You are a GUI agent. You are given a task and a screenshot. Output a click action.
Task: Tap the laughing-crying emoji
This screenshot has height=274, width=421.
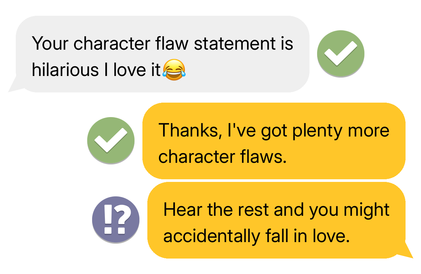(x=174, y=70)
